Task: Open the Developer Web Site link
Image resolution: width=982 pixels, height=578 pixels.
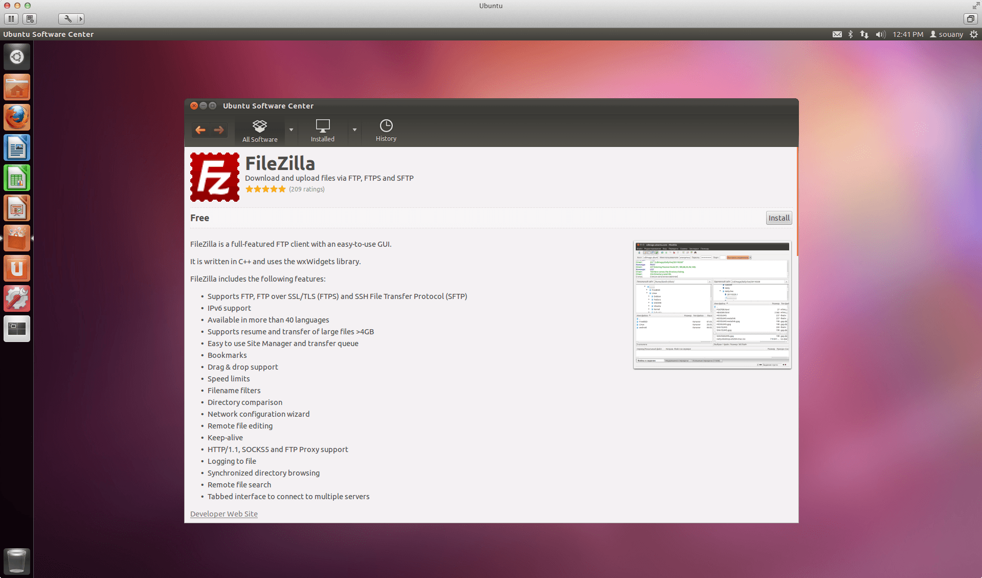Action: 224,514
